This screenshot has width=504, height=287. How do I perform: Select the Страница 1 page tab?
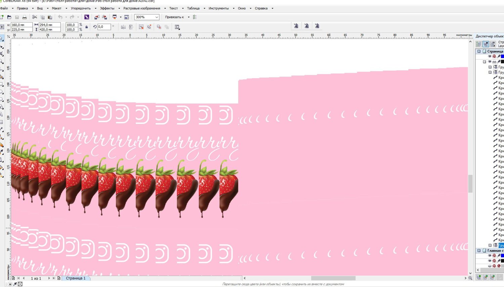[x=76, y=278]
